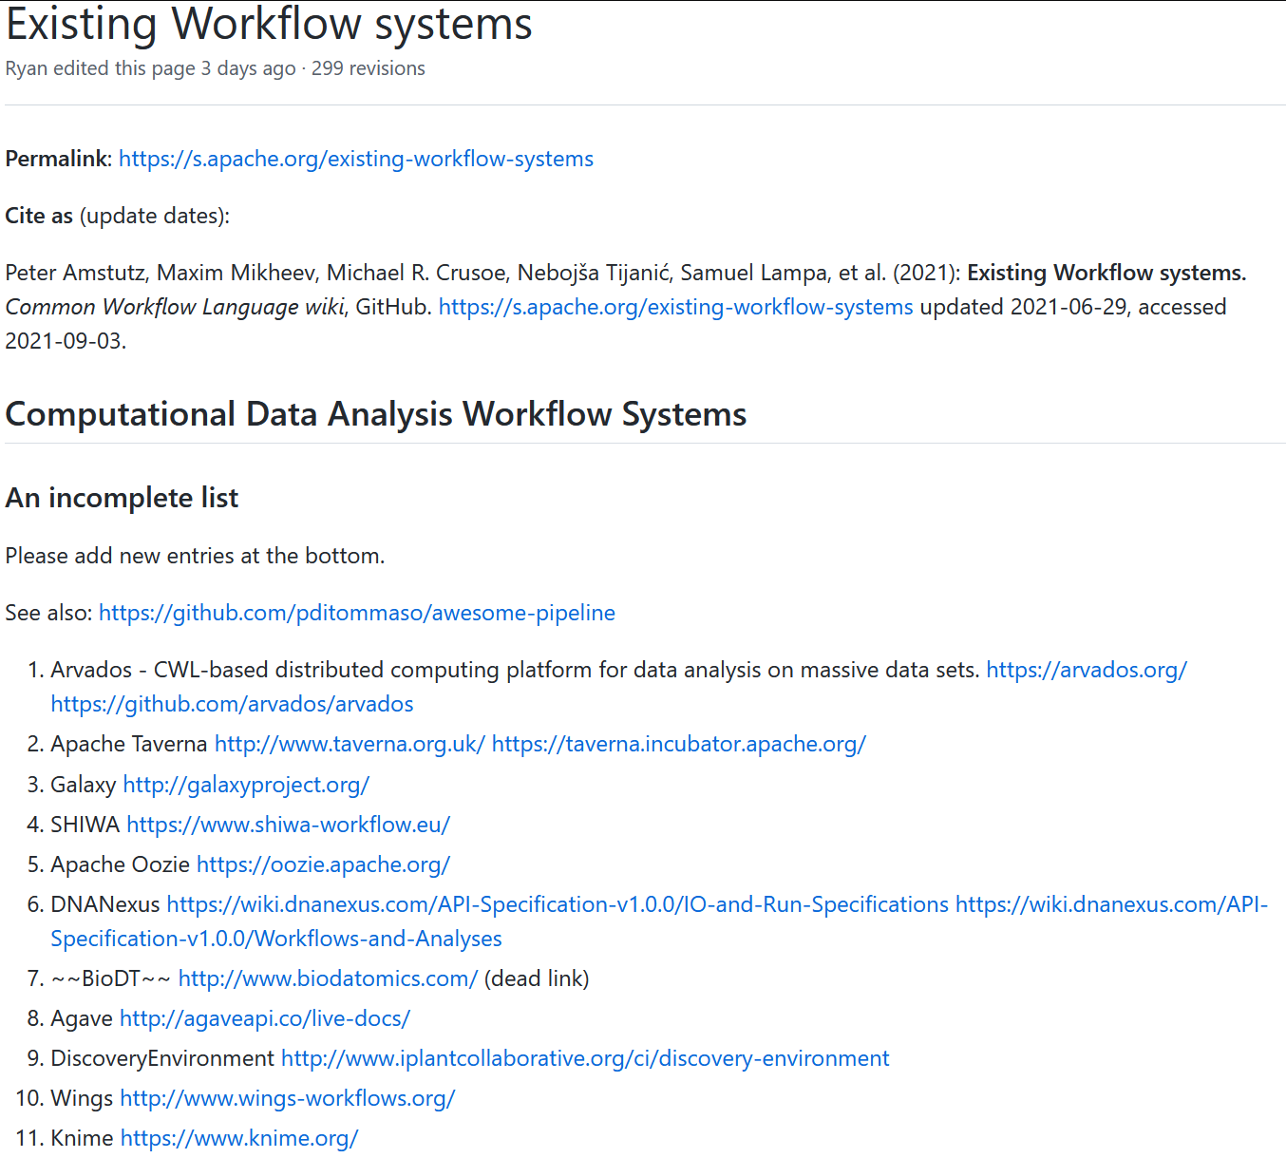Image resolution: width=1286 pixels, height=1158 pixels.
Task: Open the github.com/arvados/arvados link
Action: [x=232, y=704]
